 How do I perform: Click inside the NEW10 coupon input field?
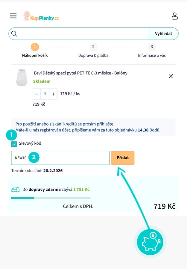(60, 158)
